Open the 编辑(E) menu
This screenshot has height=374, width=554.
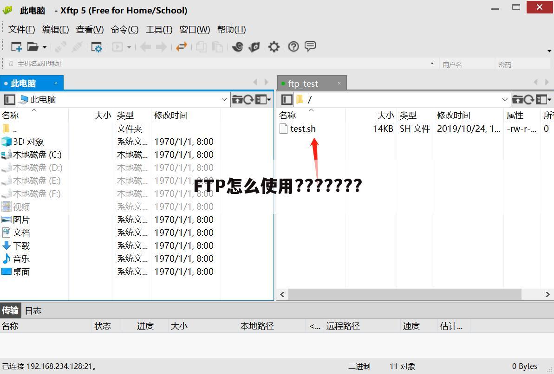pyautogui.click(x=55, y=29)
